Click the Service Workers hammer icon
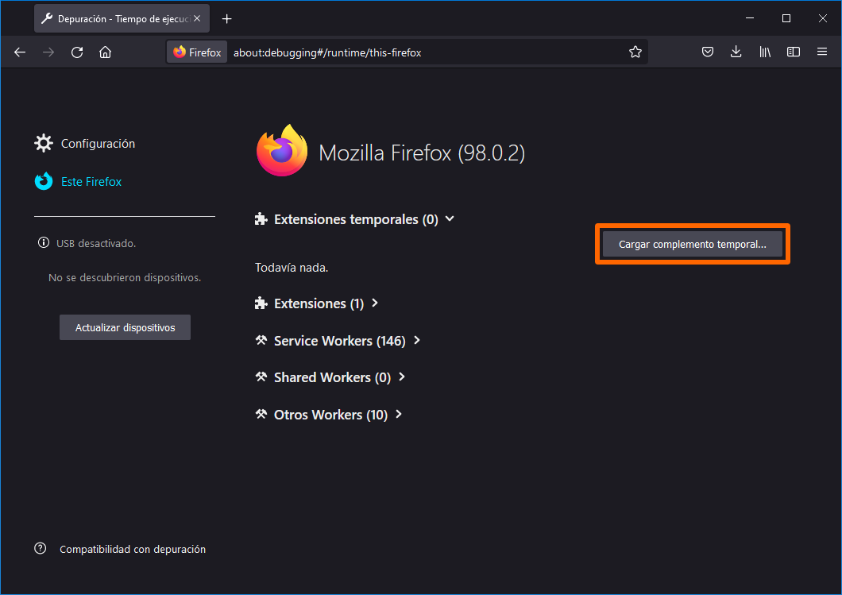The width and height of the screenshot is (842, 595). click(x=261, y=341)
